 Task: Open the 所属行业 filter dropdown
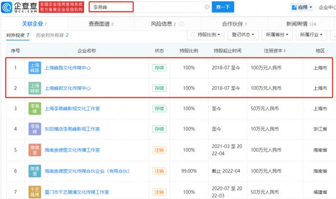[x=311, y=35]
